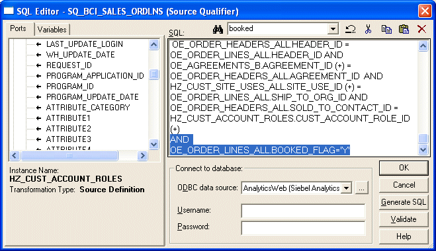Click ports list scroll left arrow
Screen dimensions: 436x251
tap(15, 155)
